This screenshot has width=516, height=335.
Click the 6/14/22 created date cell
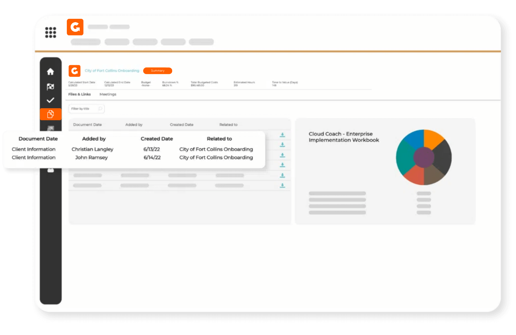152,157
